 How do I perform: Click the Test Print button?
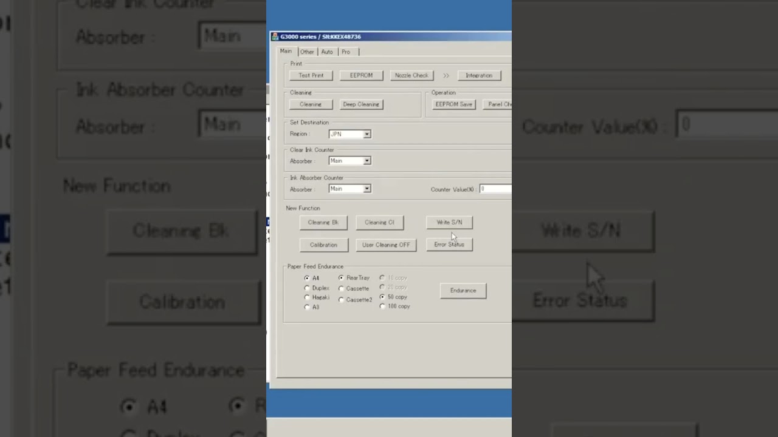click(x=311, y=75)
